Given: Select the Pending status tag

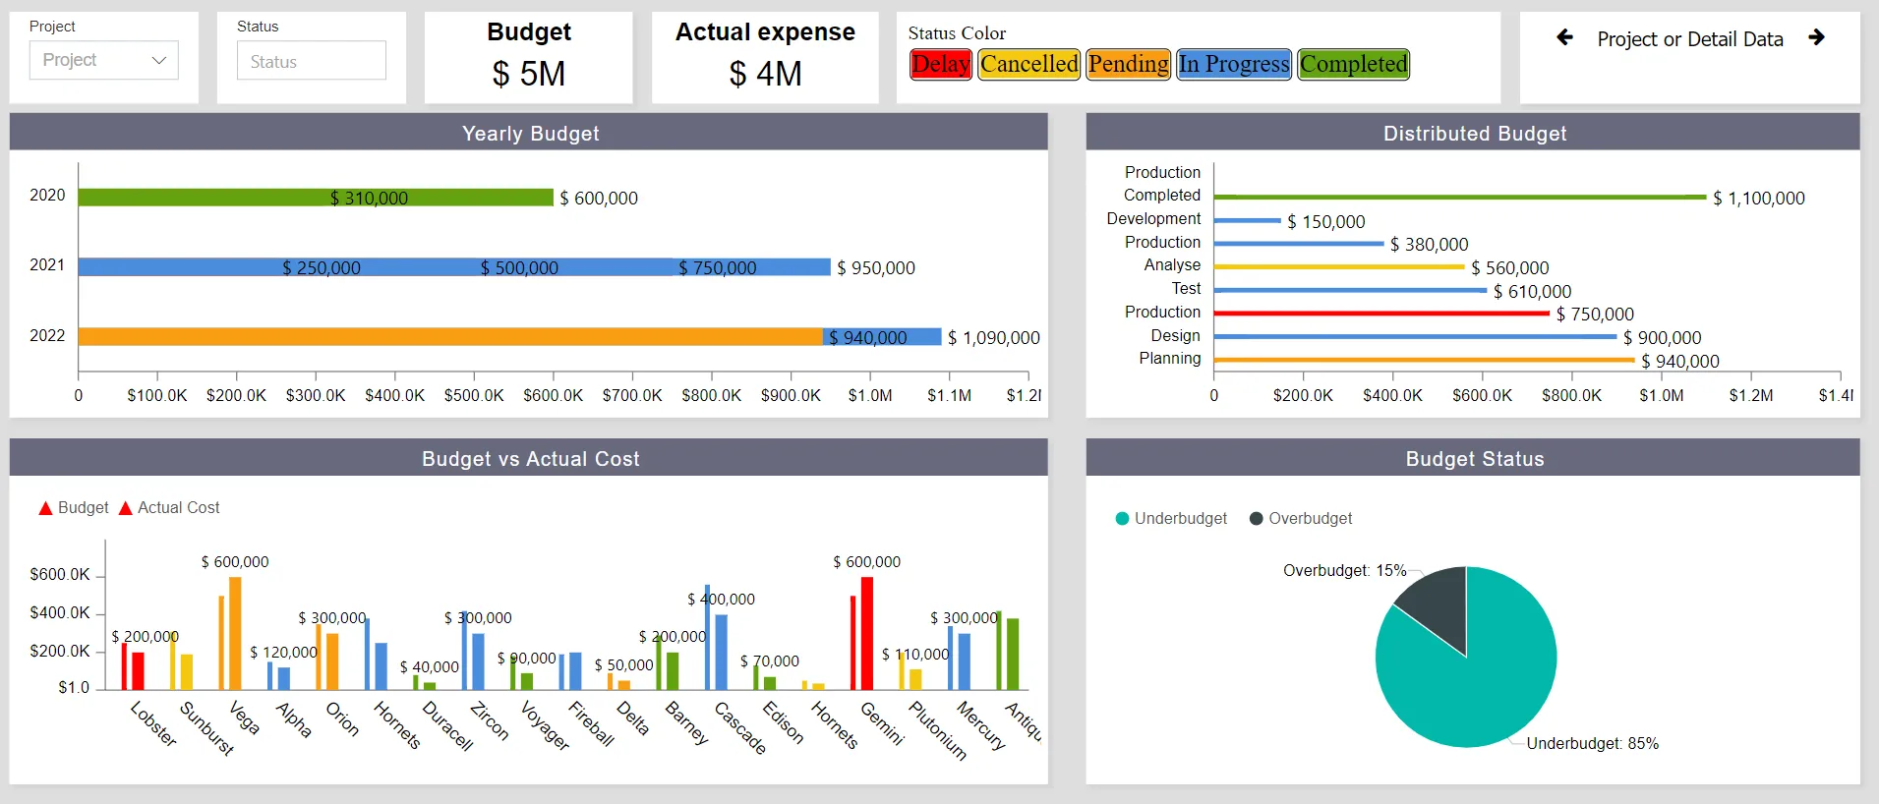Looking at the screenshot, I should point(1129,64).
